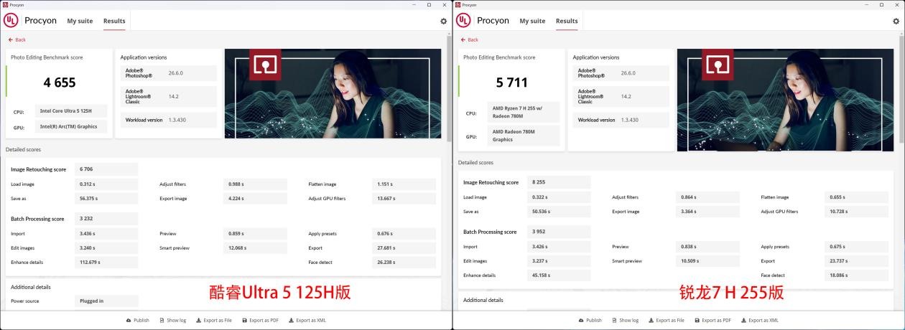Click Save as value 56.375 s

pyautogui.click(x=106, y=199)
